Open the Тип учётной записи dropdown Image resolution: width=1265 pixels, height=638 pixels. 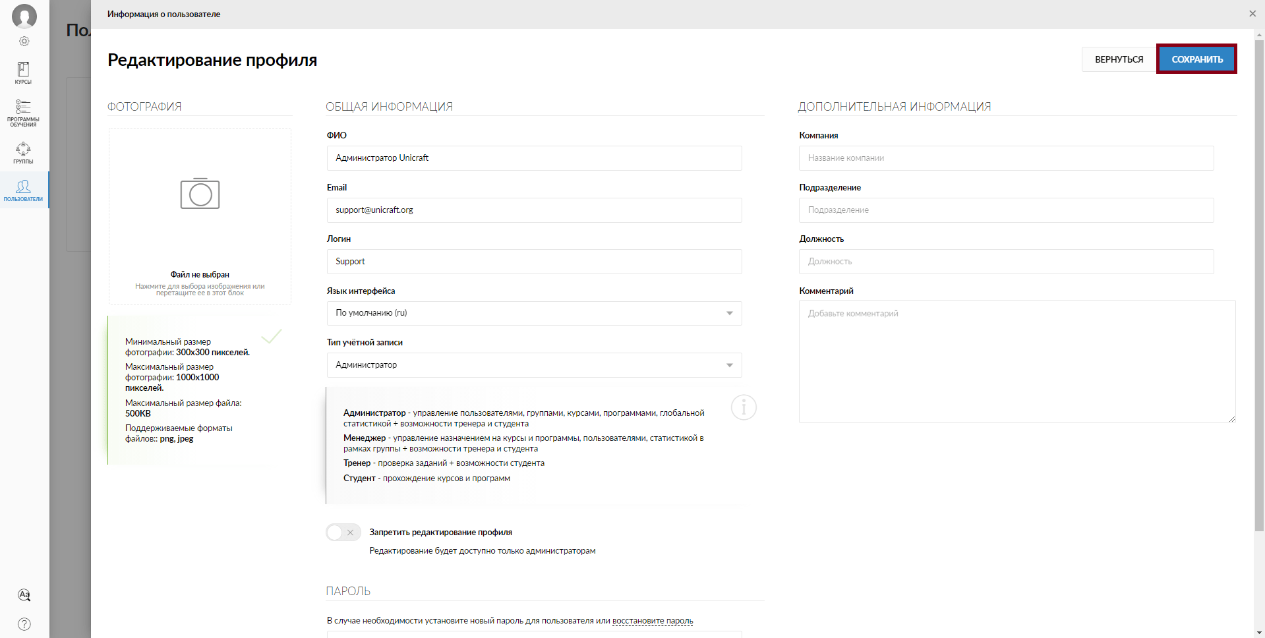(534, 365)
